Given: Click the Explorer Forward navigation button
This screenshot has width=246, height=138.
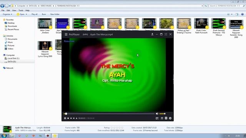Looking at the screenshot, I should tap(7, 6).
